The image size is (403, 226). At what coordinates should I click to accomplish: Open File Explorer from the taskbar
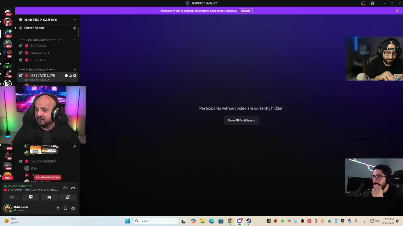pos(202,221)
